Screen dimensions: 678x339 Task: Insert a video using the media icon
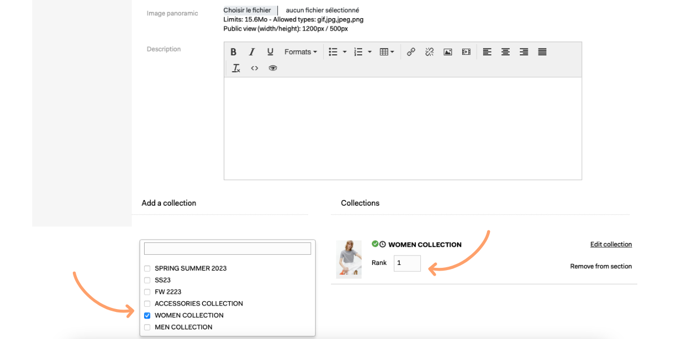466,52
